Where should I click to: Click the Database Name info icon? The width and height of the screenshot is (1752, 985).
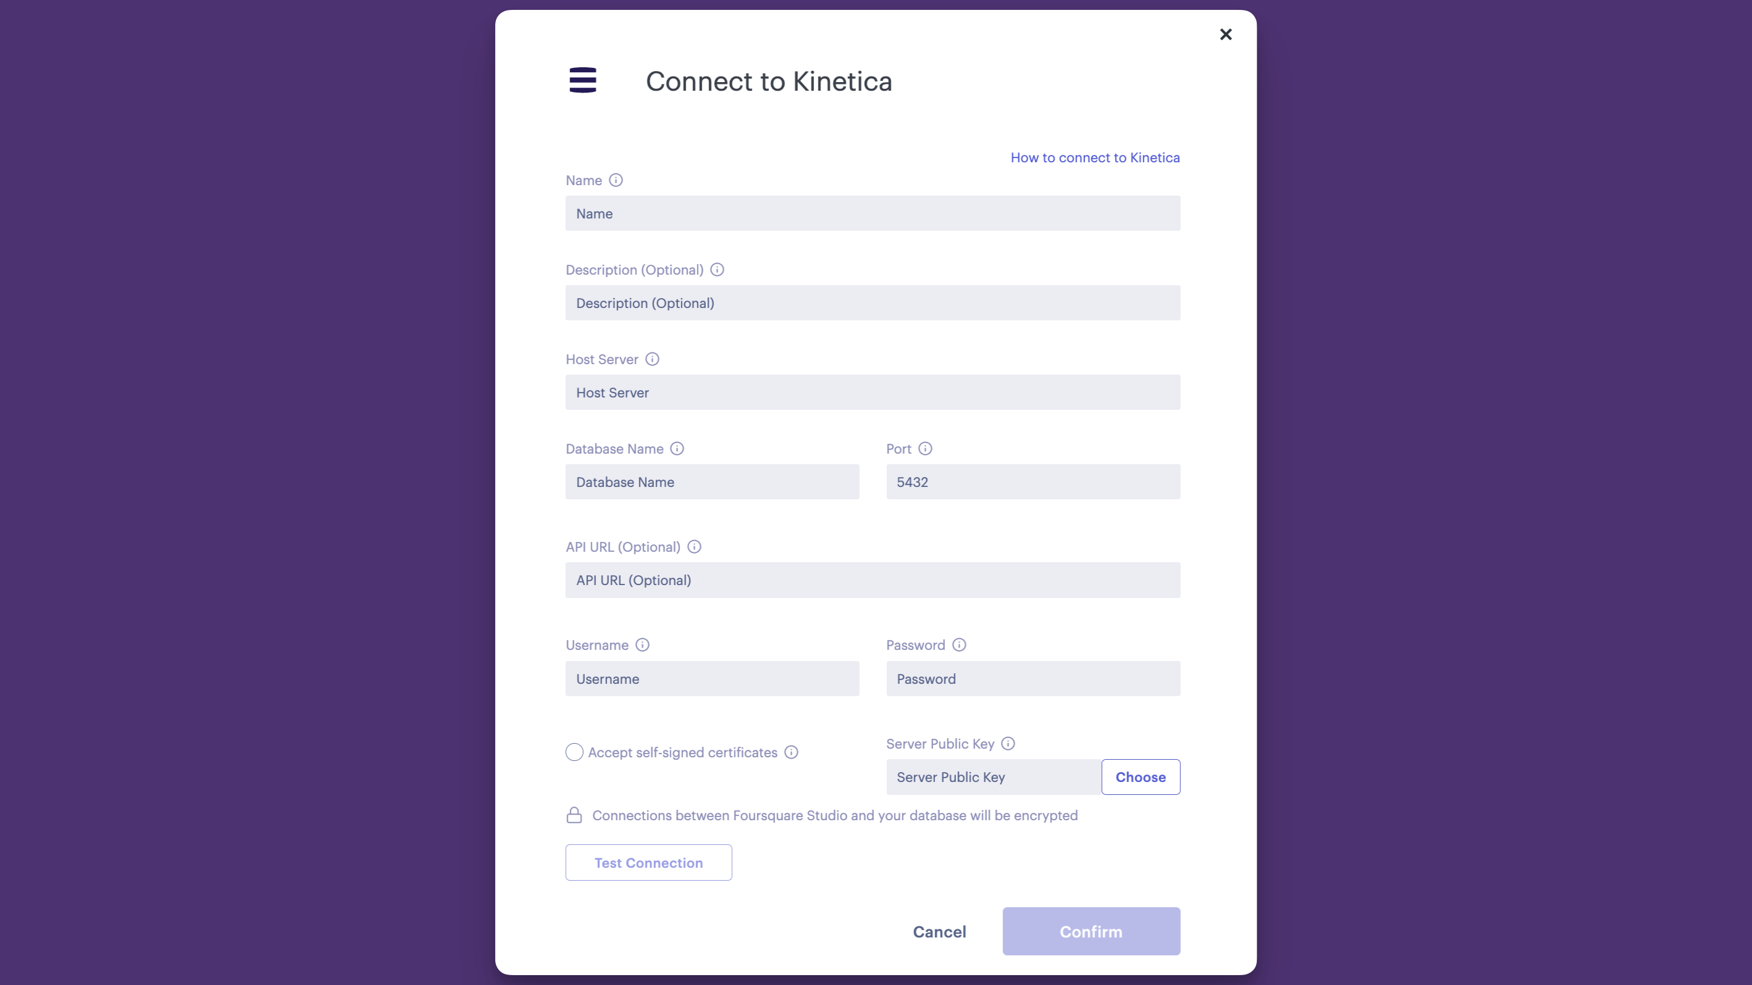coord(676,449)
